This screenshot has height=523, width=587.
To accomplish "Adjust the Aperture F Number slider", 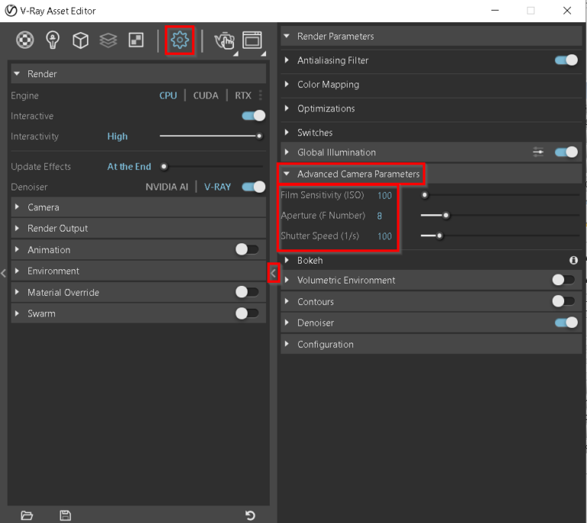I will click(500, 216).
